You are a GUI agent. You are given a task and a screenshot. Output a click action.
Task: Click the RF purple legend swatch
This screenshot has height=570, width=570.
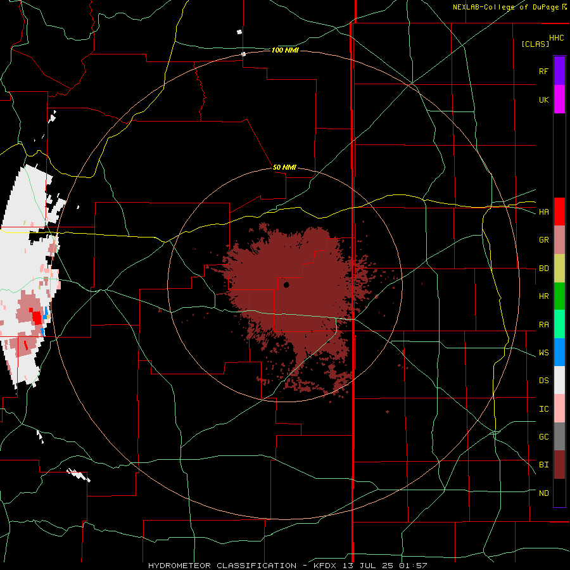pyautogui.click(x=559, y=71)
